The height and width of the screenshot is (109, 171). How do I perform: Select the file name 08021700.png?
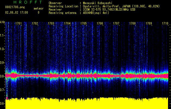[15, 7]
